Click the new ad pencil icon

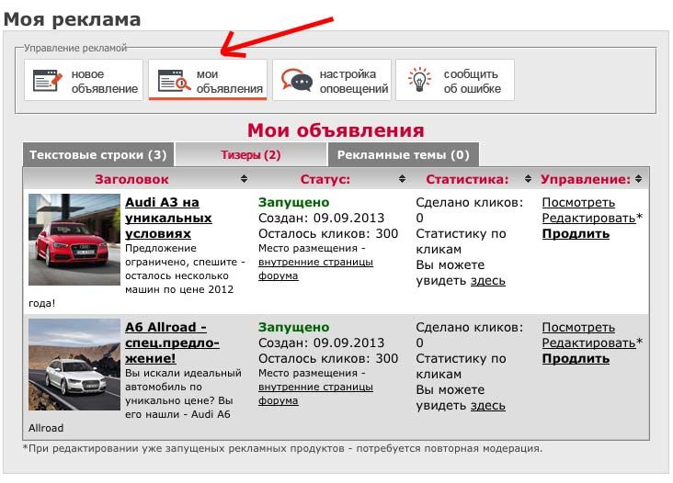point(48,80)
